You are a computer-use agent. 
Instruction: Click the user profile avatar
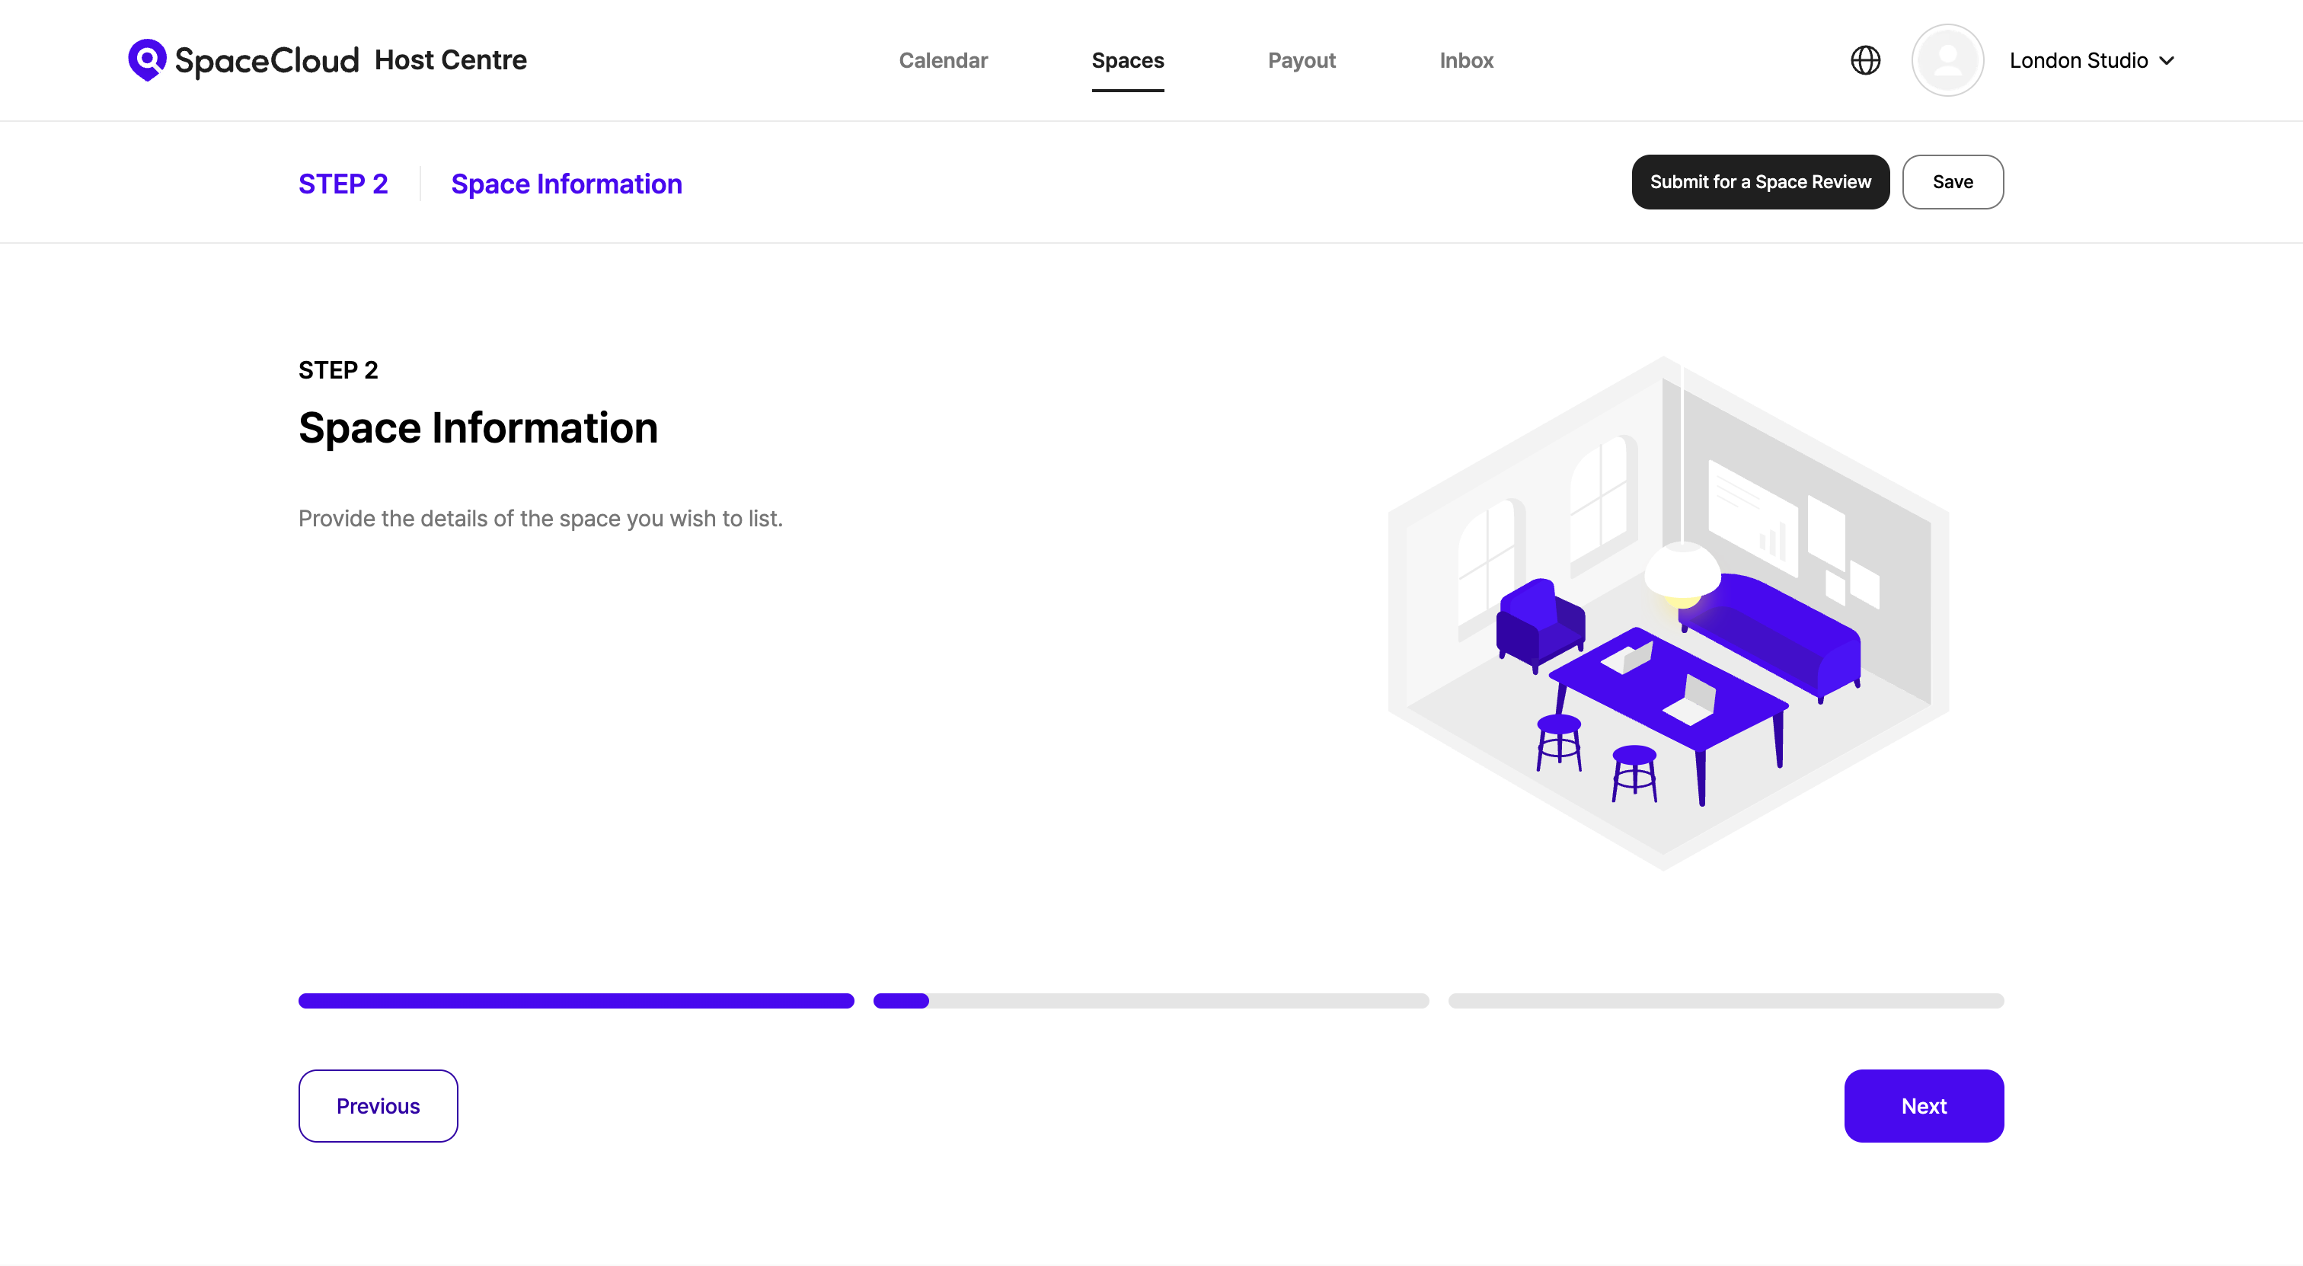(x=1947, y=60)
